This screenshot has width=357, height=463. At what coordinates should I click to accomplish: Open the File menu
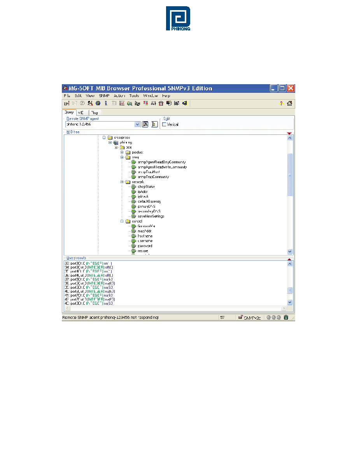pyautogui.click(x=67, y=95)
